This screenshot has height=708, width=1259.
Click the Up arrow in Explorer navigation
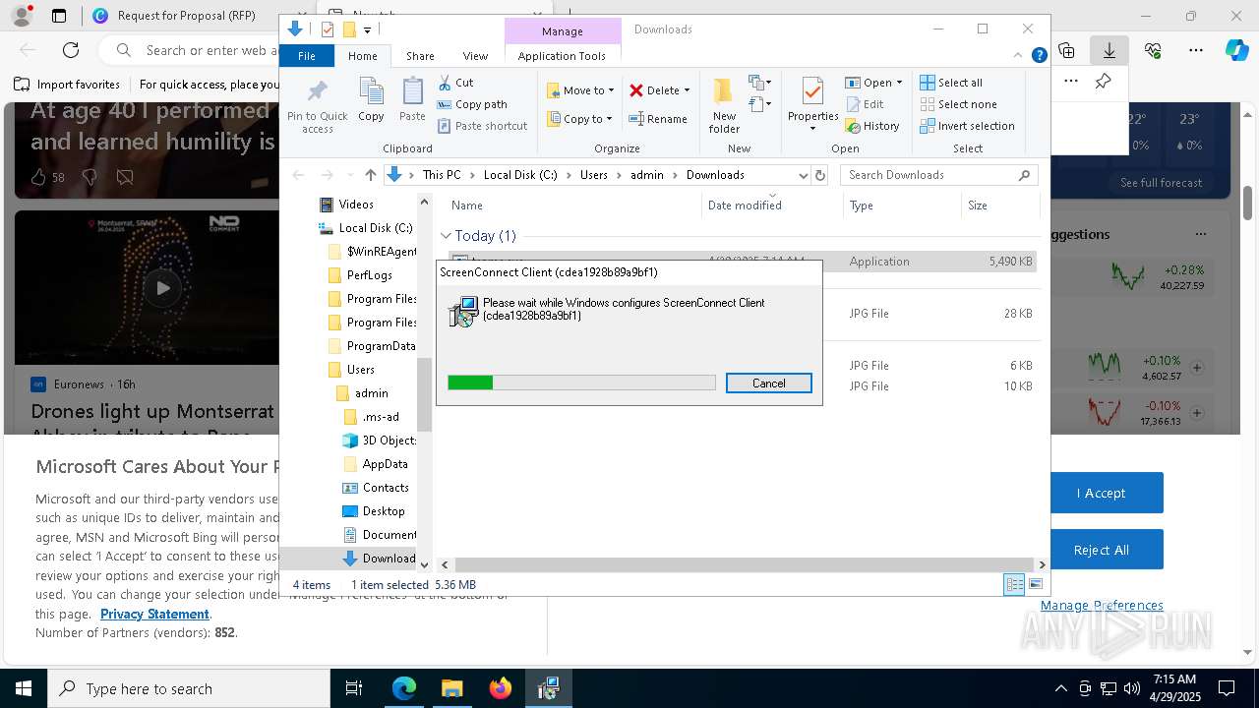tap(370, 175)
